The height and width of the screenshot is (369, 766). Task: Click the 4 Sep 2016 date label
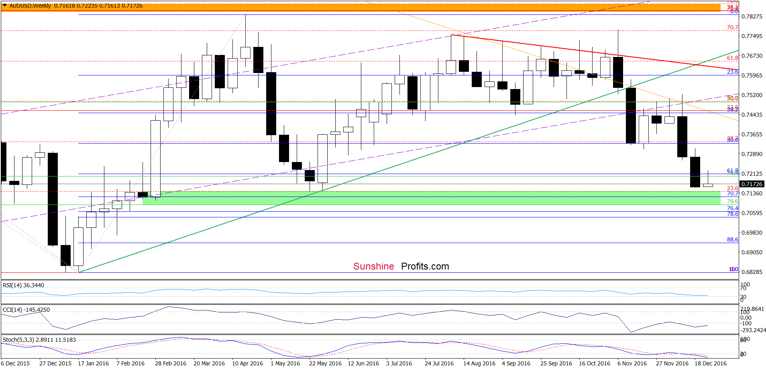pos(516,363)
